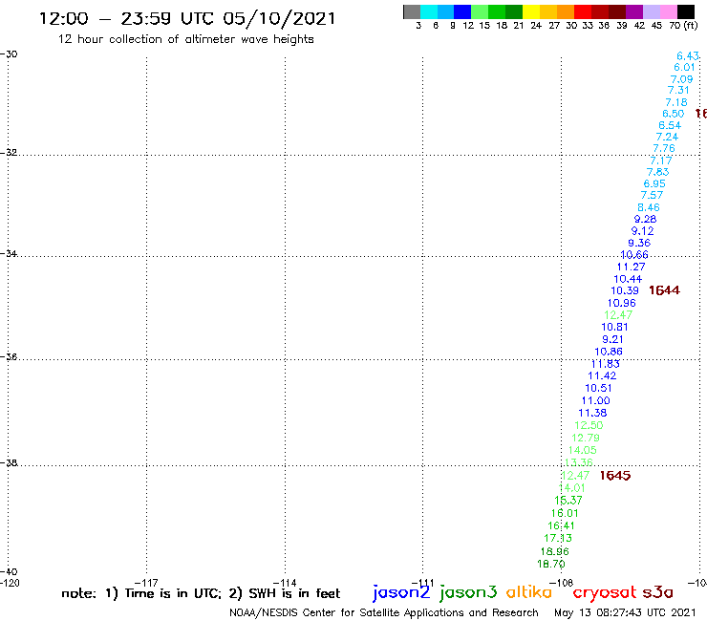707x621 pixels.
Task: Click the 1645 pass time marker
Action: click(615, 476)
